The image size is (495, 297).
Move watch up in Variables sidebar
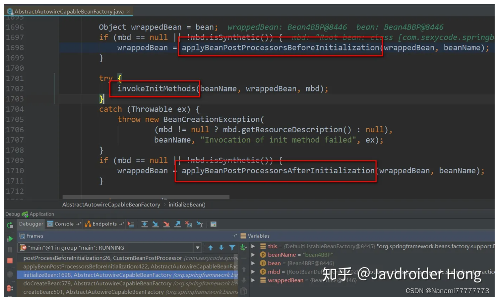(x=244, y=269)
